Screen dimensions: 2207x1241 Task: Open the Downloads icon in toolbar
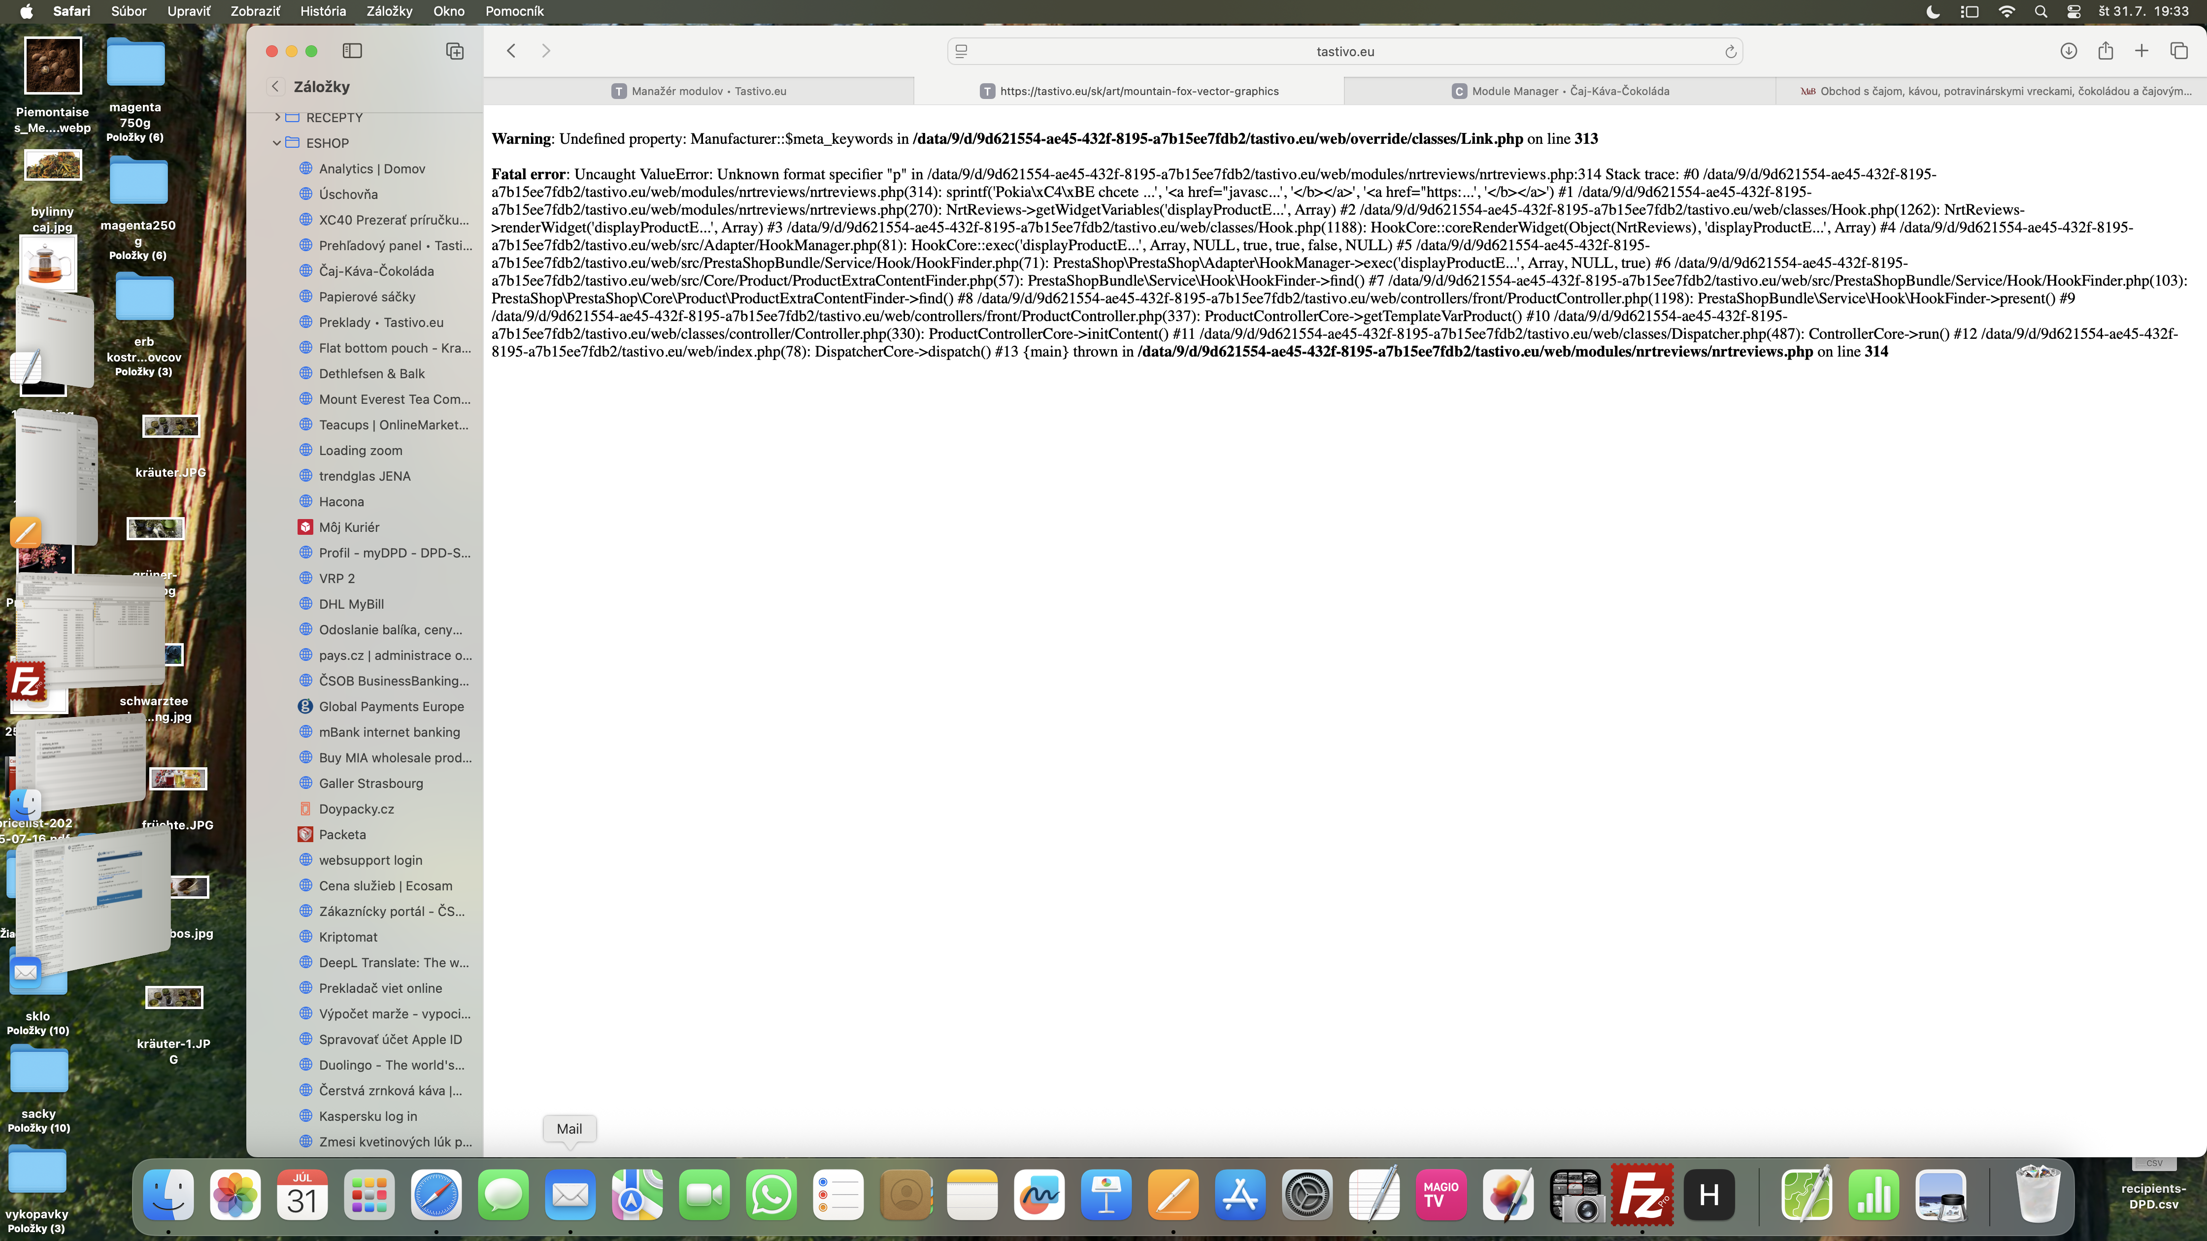pyautogui.click(x=2068, y=51)
